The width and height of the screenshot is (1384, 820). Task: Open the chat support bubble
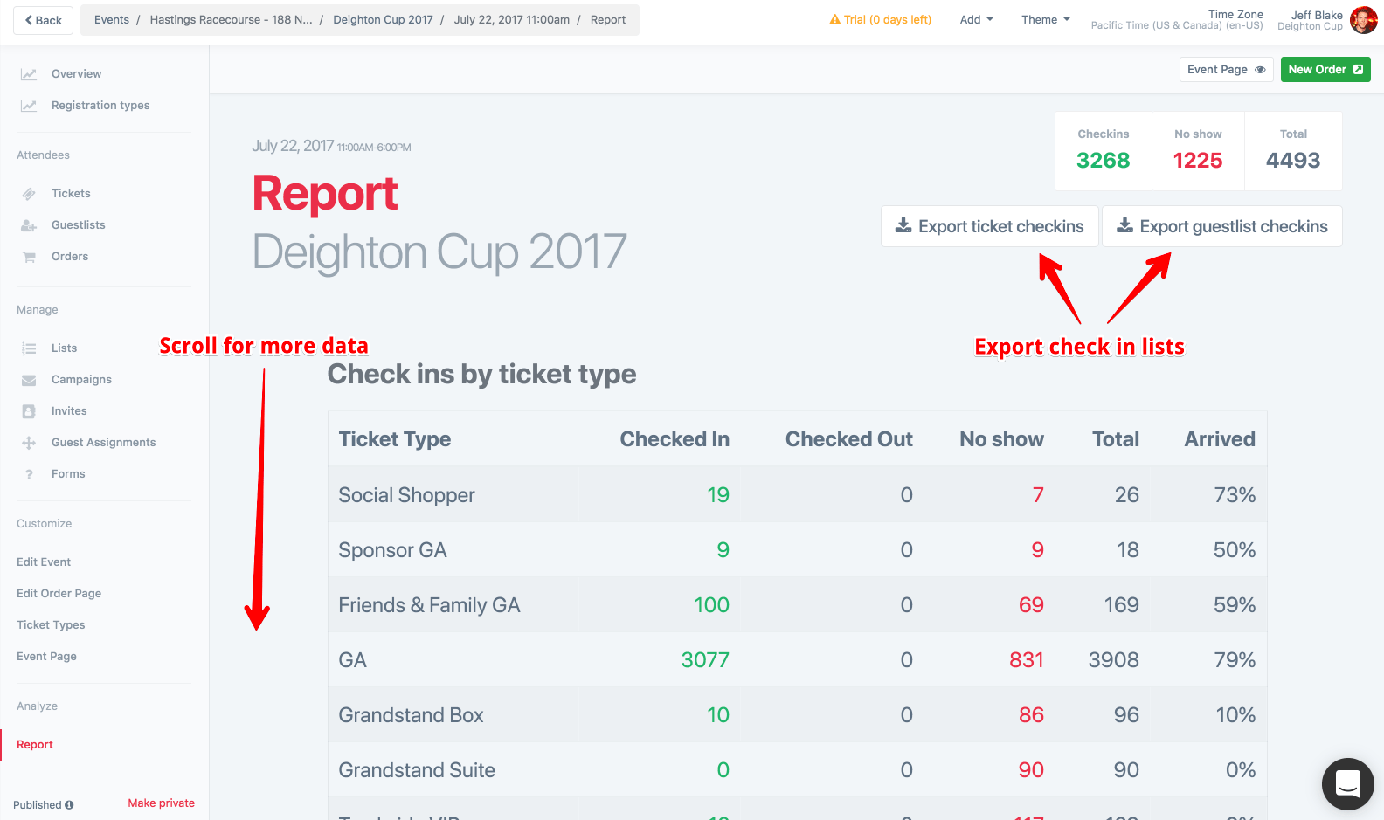tap(1347, 783)
